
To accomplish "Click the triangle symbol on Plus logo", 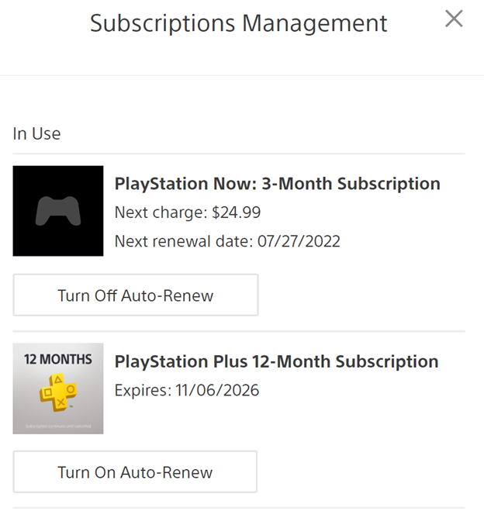I will point(58,379).
